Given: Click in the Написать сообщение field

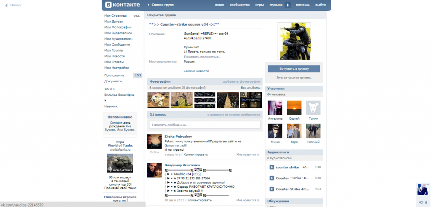Looking at the screenshot, I should click(x=205, y=125).
